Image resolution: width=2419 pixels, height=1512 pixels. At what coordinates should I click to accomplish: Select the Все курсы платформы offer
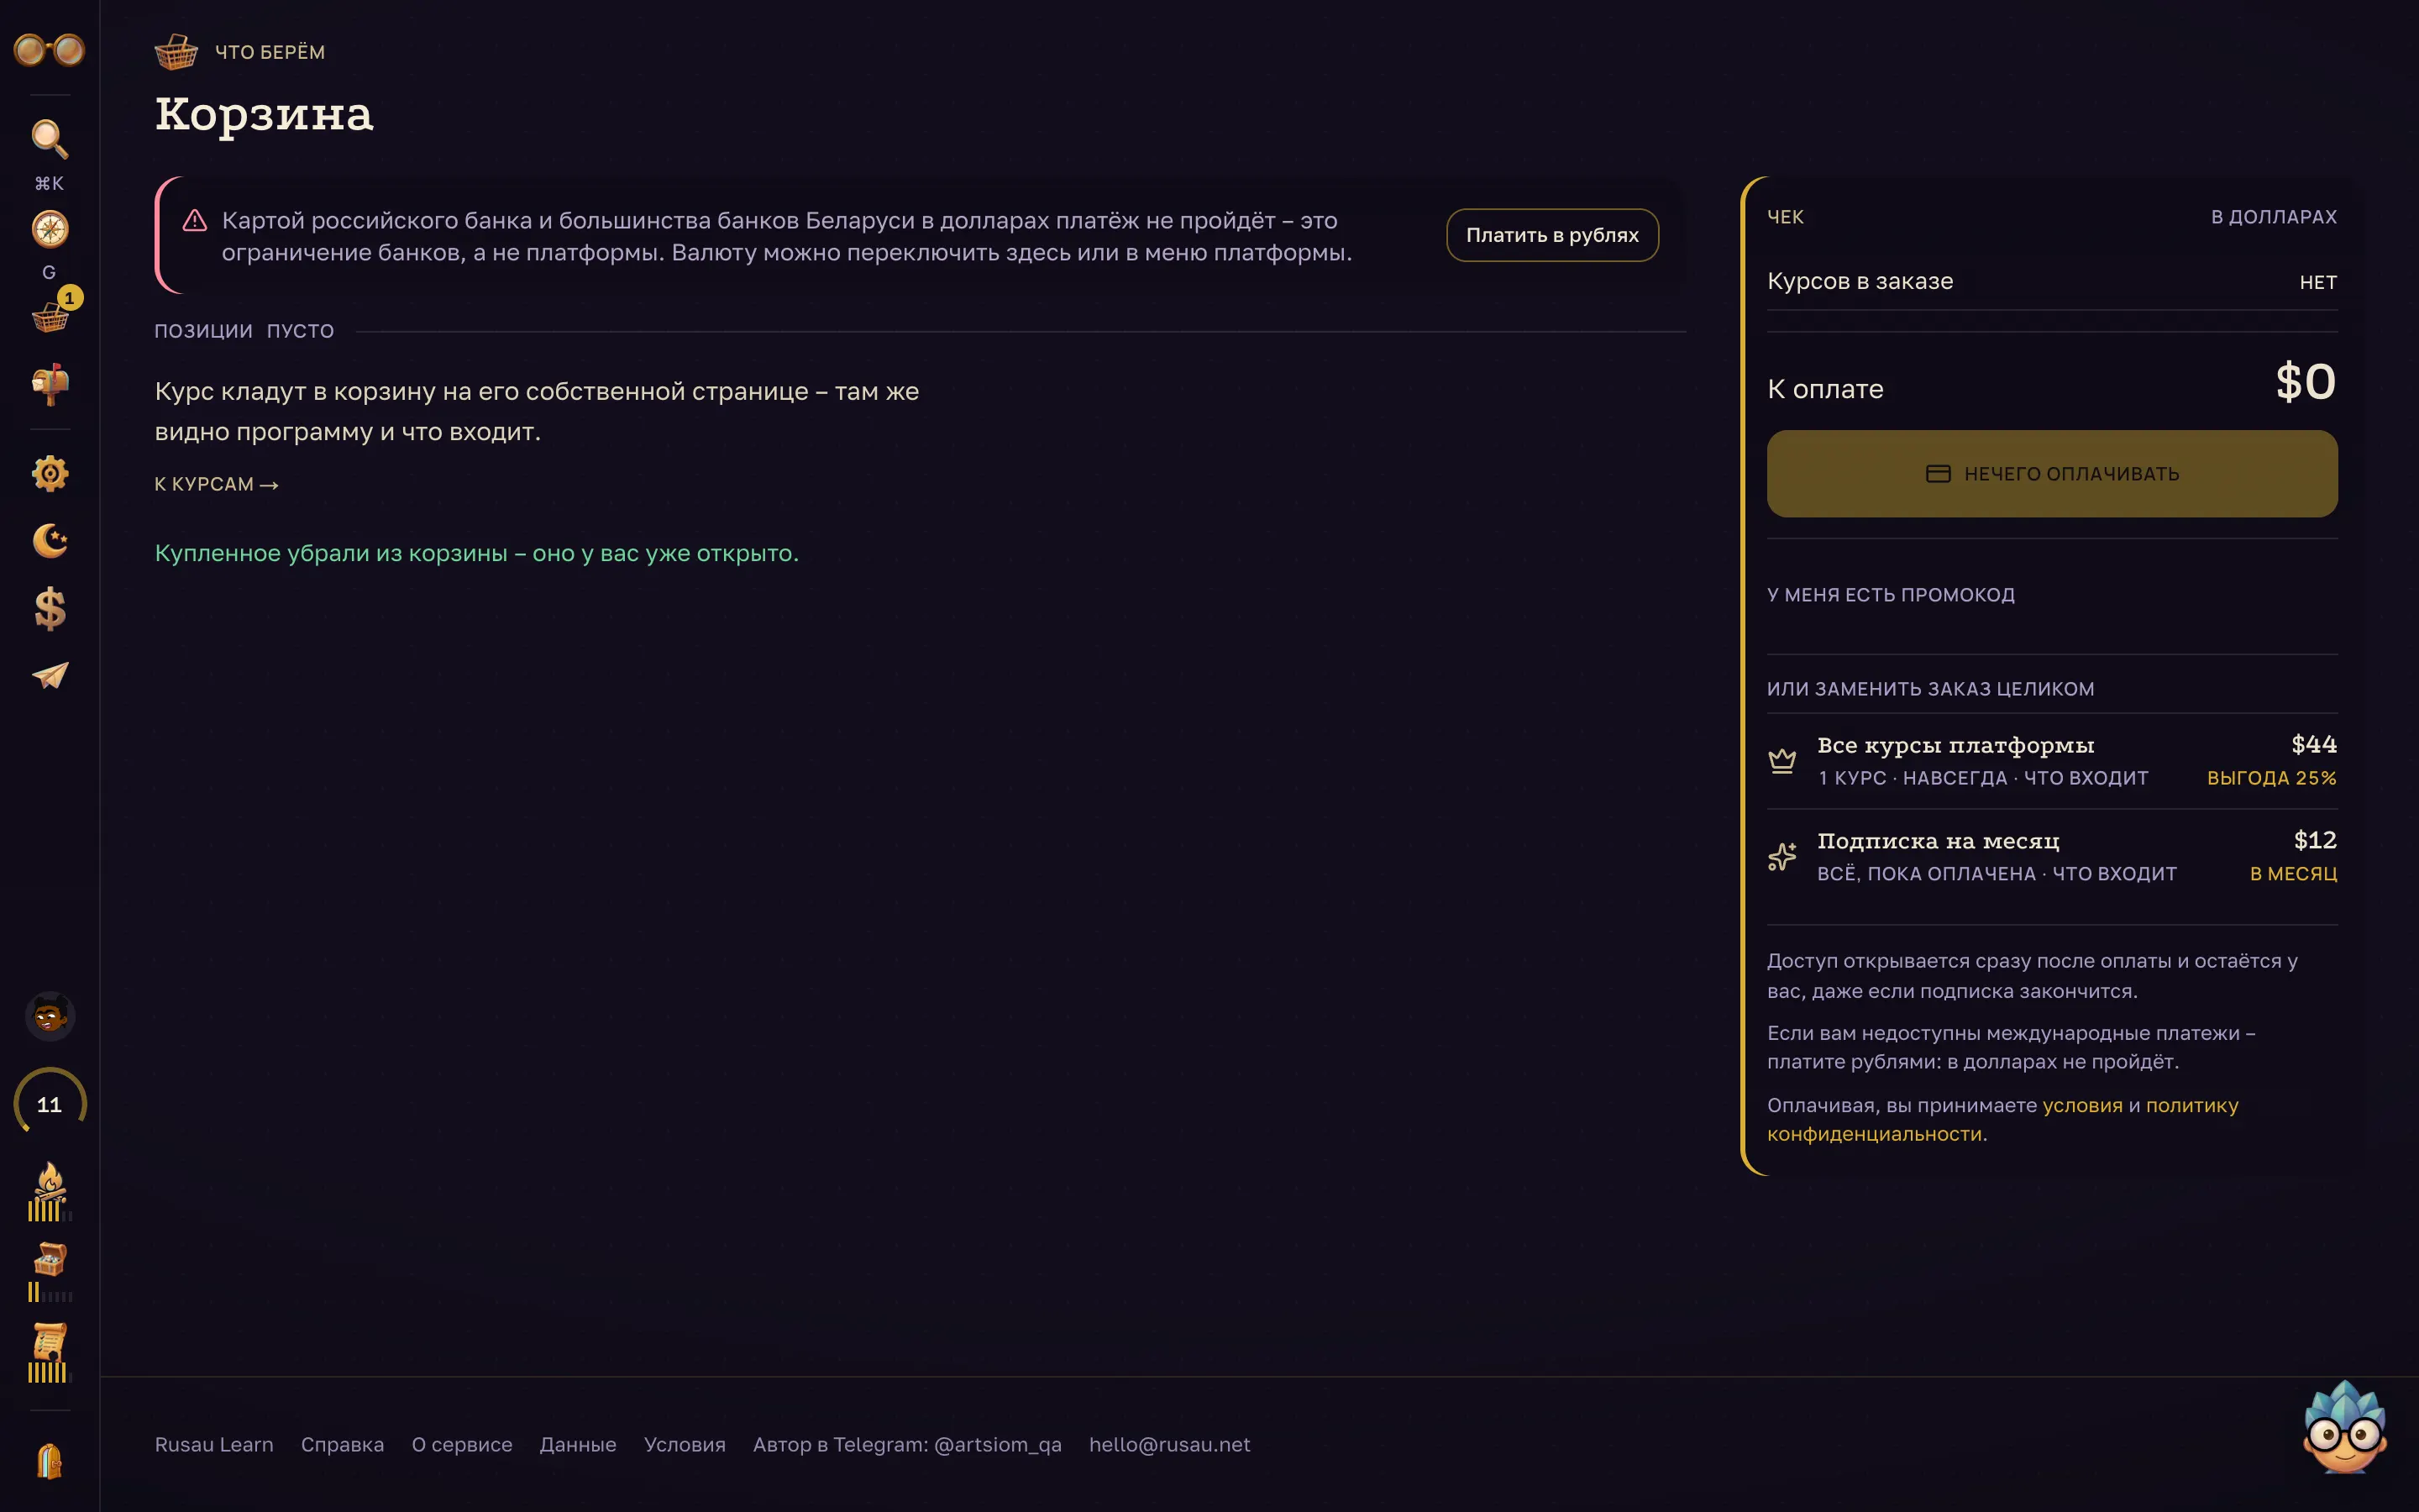click(2052, 761)
